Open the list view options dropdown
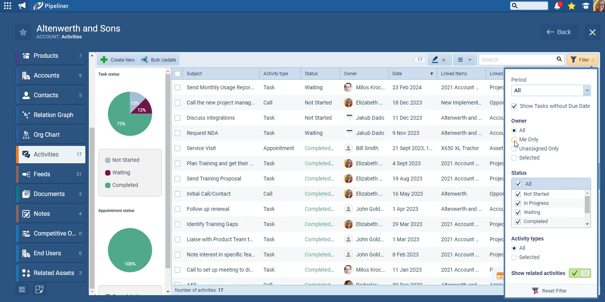Image resolution: width=605 pixels, height=302 pixels. coord(465,60)
